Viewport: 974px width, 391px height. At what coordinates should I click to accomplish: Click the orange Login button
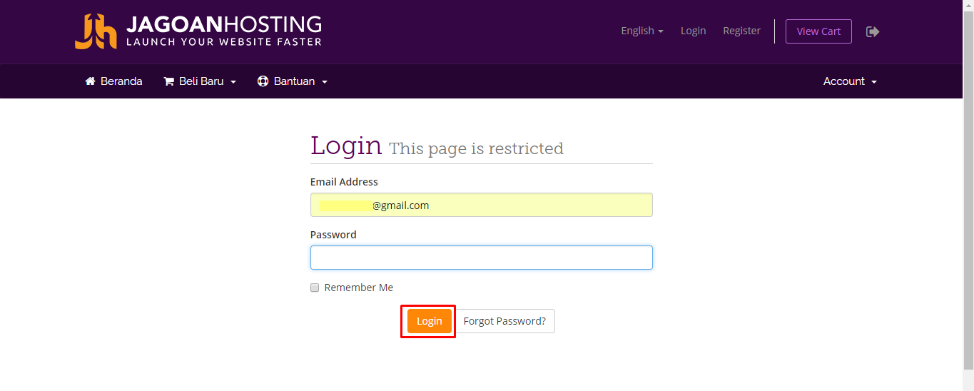[x=430, y=321]
